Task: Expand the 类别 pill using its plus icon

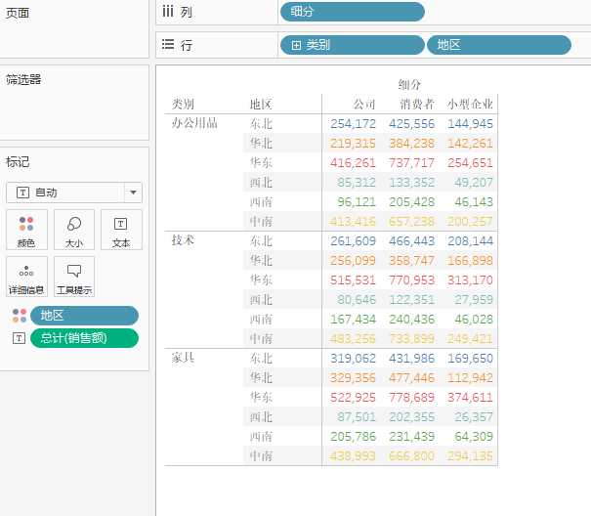Action: pyautogui.click(x=296, y=45)
